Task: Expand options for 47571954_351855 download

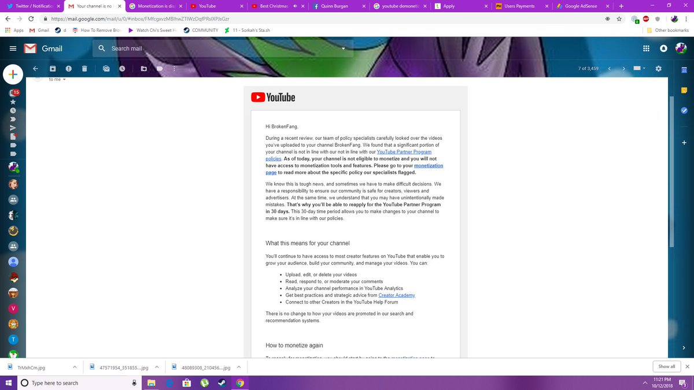Action: 156,367
